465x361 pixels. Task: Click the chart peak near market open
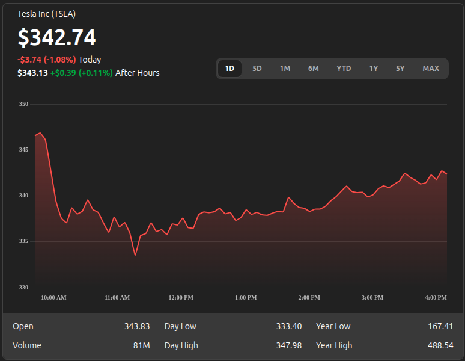pyautogui.click(x=40, y=133)
